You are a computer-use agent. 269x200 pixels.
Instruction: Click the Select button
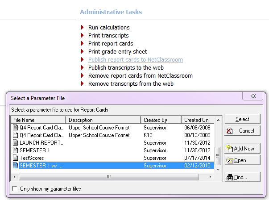click(242, 119)
